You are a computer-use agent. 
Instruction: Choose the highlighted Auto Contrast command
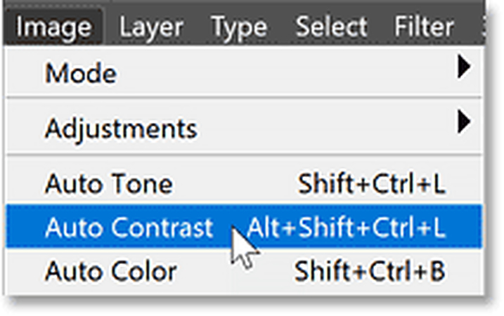click(x=128, y=228)
